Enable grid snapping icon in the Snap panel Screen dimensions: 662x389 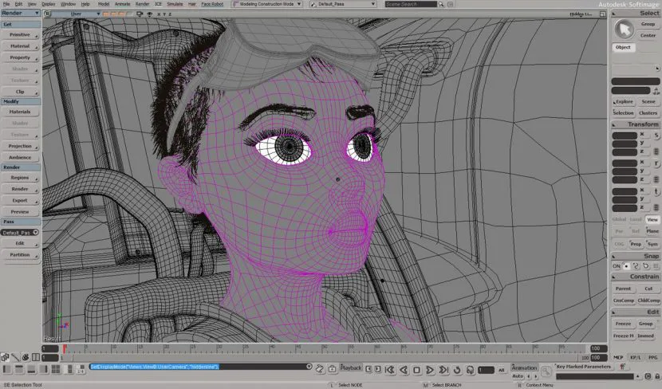pyautogui.click(x=656, y=266)
